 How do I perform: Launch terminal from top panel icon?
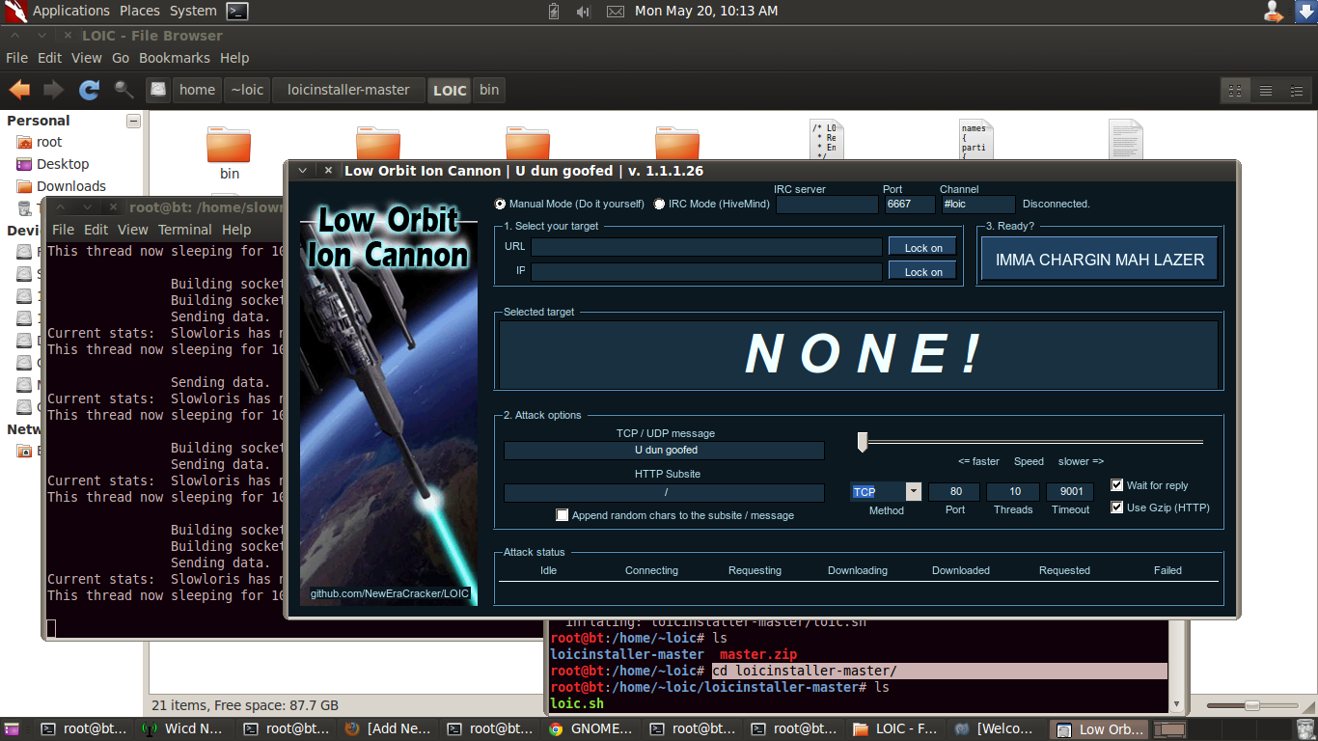tap(237, 12)
